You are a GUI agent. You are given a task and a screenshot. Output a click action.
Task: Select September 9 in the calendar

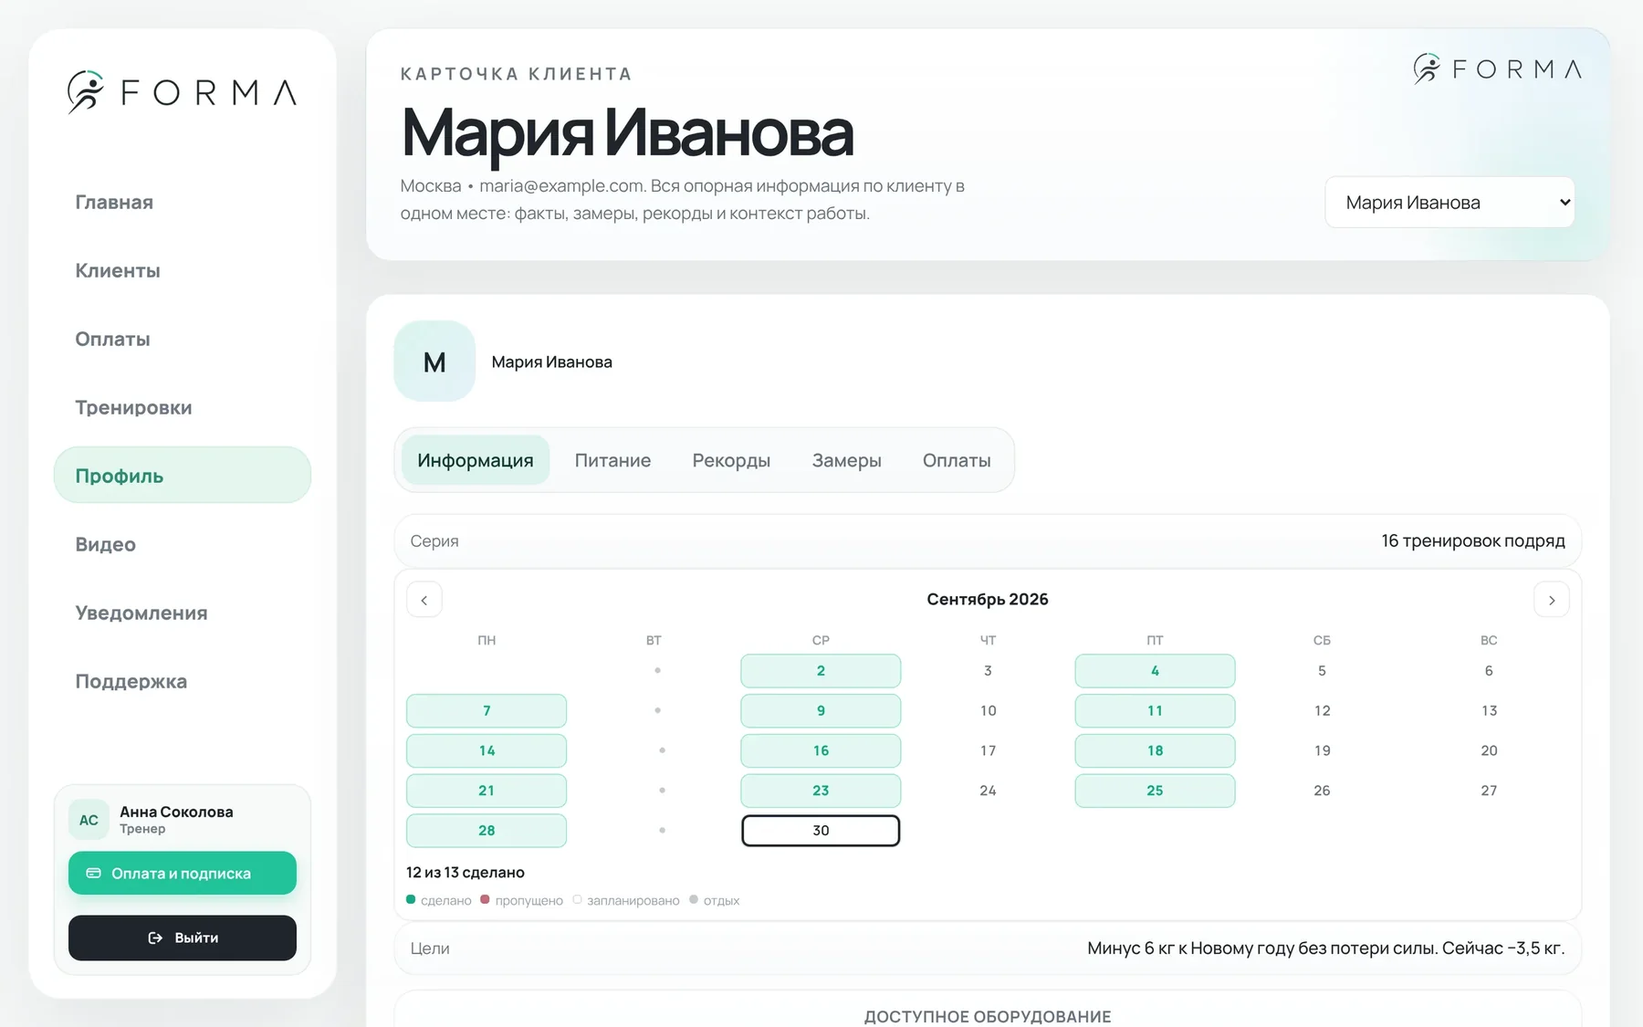click(x=821, y=711)
